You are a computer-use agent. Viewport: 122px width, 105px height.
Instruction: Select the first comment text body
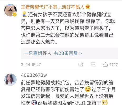click(68, 28)
